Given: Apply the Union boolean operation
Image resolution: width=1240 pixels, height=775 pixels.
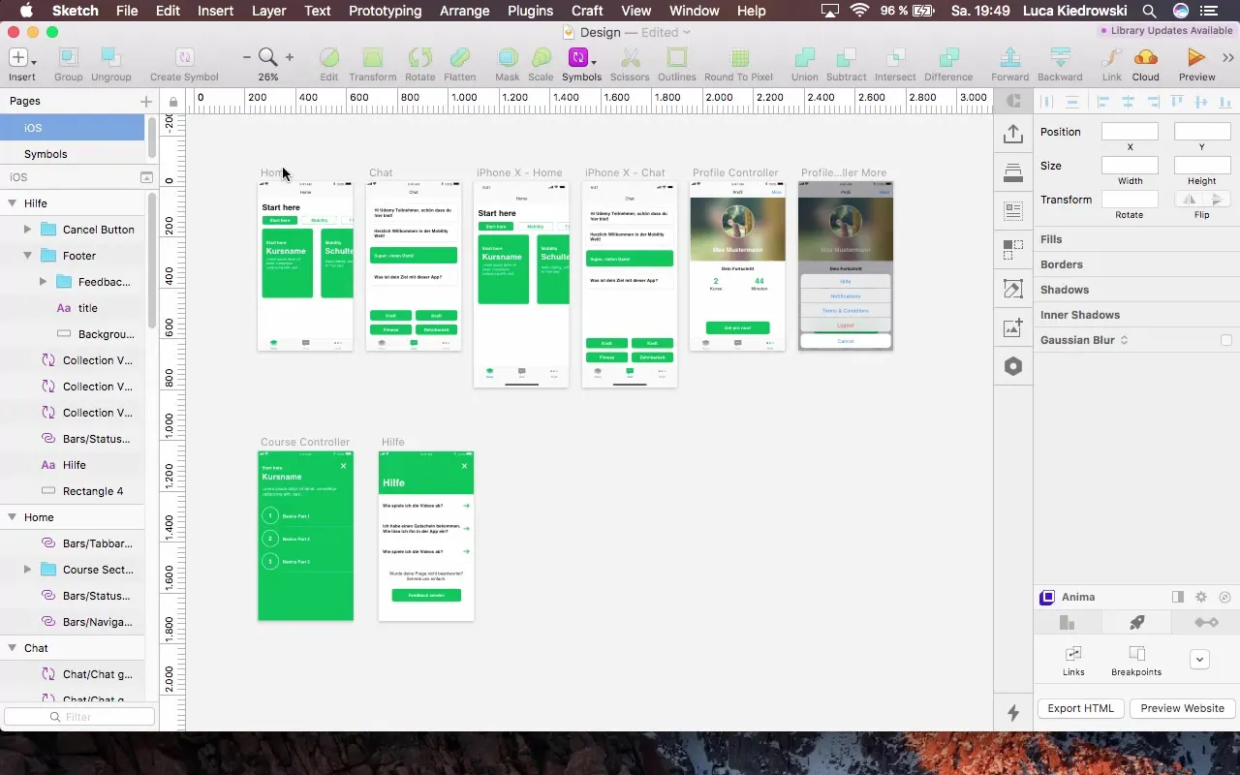Looking at the screenshot, I should tap(804, 58).
